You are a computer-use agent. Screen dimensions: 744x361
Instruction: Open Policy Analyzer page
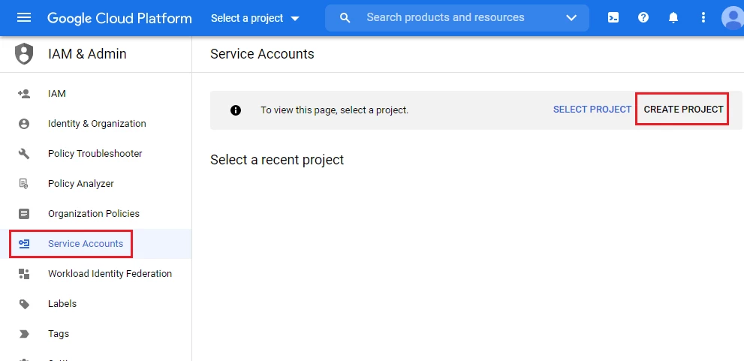tap(81, 184)
